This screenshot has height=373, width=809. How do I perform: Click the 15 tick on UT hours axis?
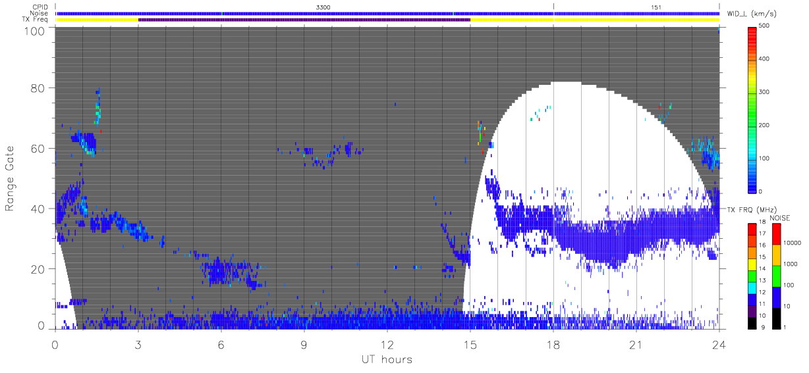(470, 344)
